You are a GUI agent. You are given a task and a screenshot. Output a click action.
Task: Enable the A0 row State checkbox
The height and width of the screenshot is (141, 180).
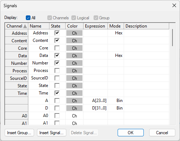57,116
